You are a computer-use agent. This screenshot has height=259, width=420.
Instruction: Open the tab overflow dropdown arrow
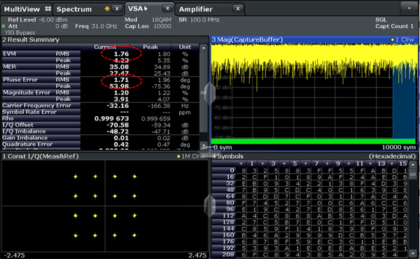click(x=409, y=8)
